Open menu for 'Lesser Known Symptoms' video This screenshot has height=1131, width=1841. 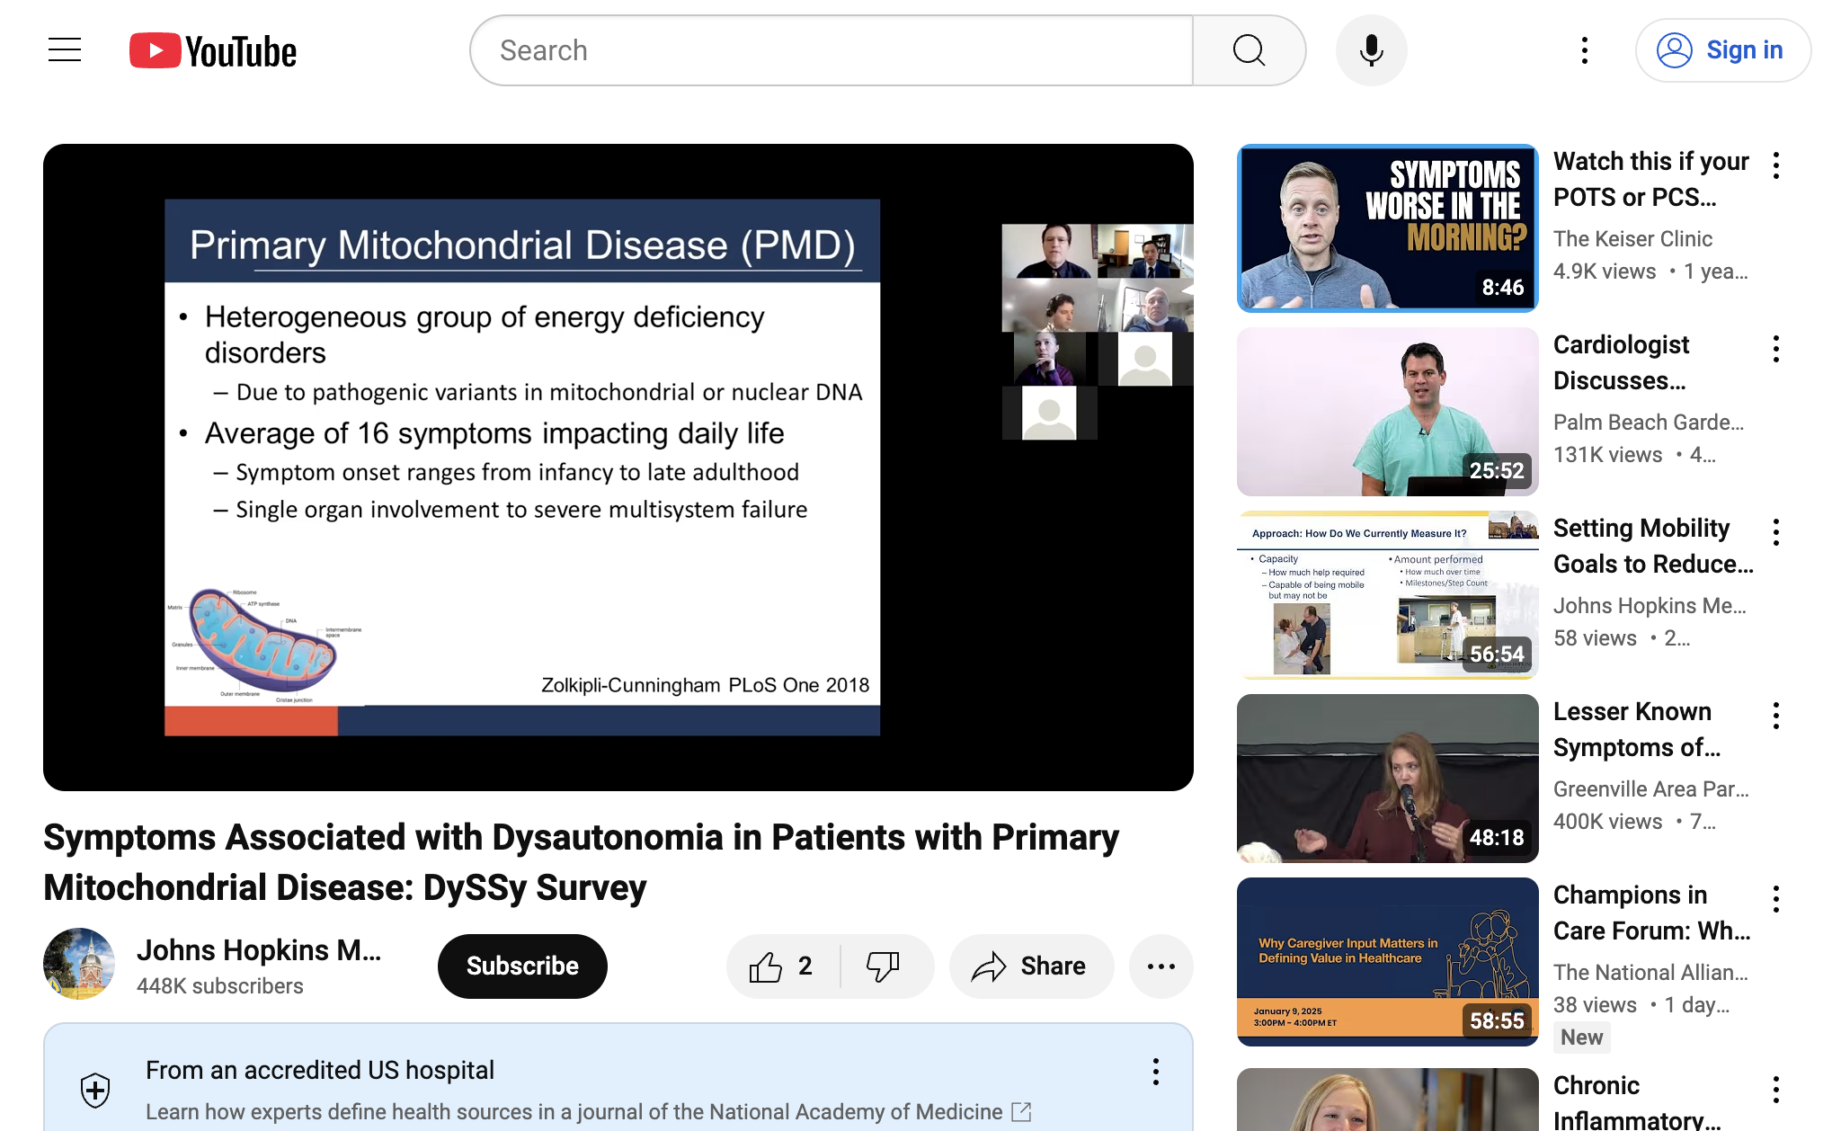pyautogui.click(x=1776, y=716)
